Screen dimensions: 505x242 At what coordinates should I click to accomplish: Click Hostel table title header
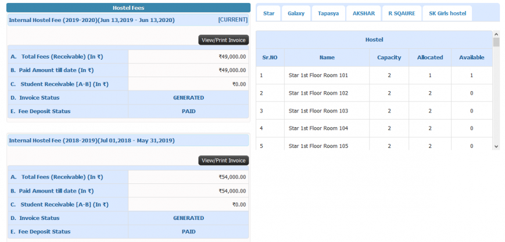point(374,39)
